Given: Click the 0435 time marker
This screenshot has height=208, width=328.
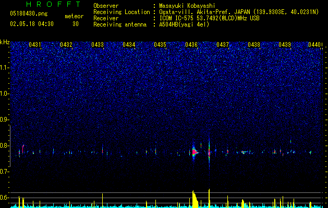Looking at the screenshot, I should click(160, 45).
